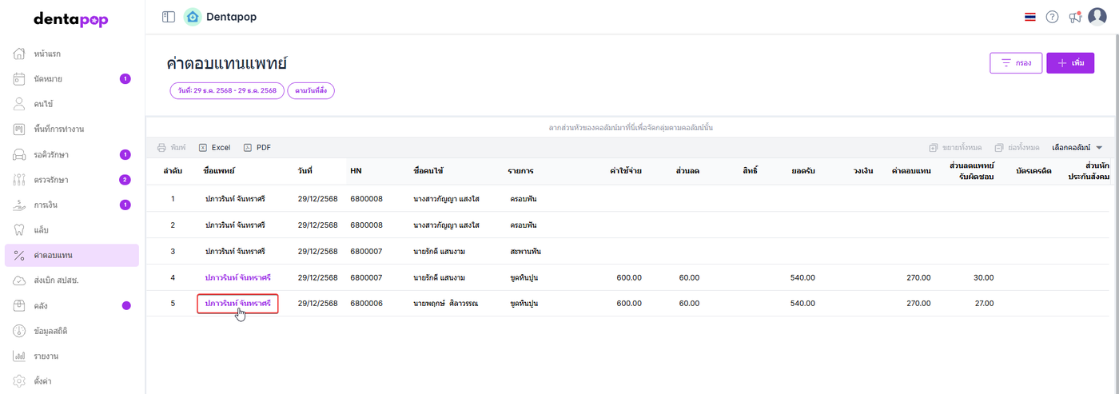The height and width of the screenshot is (394, 1119).
Task: Open the user profile avatar
Action: (1097, 17)
